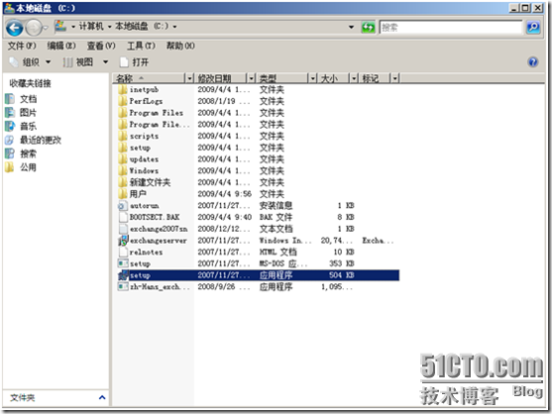Select the 353 KB MS-DOS setup icon

123,263
